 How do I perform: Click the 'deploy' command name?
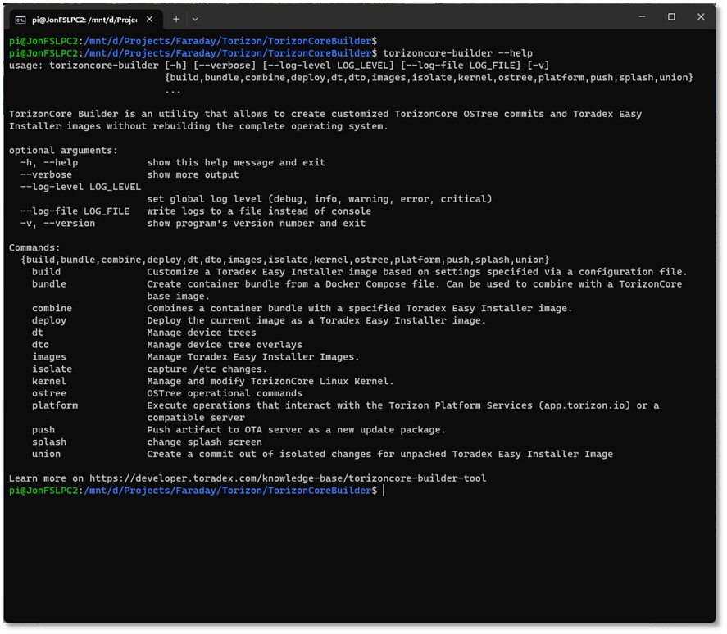(49, 321)
